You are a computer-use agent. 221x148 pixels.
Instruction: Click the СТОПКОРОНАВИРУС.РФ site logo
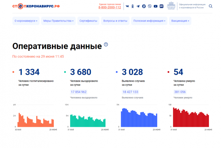pyautogui.click(x=36, y=7)
